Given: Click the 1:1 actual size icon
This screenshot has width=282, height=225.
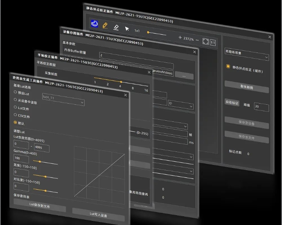Looking at the screenshot, I should pos(213,42).
